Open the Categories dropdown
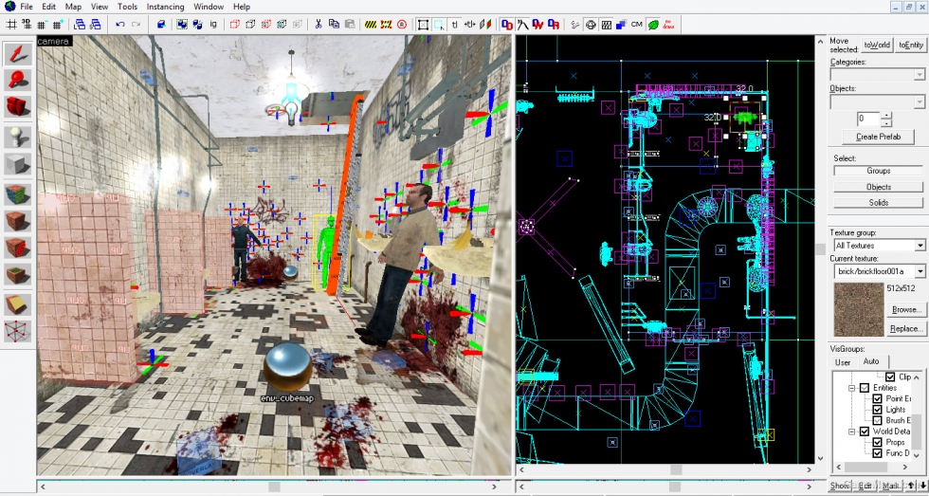929x496 pixels. [919, 75]
